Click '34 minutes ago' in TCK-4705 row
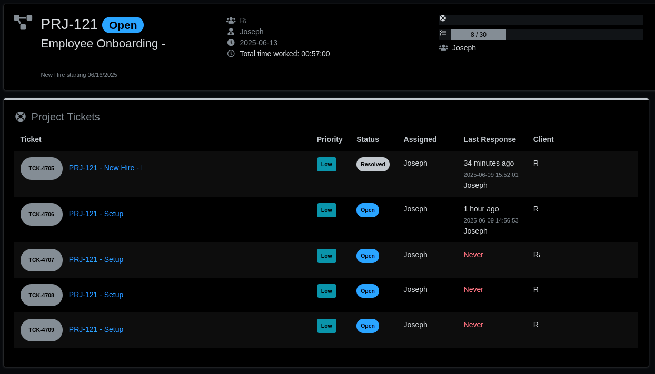 (489, 163)
